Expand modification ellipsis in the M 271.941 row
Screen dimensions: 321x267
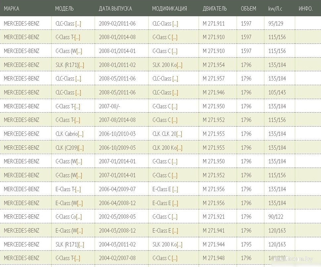[x=175, y=231]
